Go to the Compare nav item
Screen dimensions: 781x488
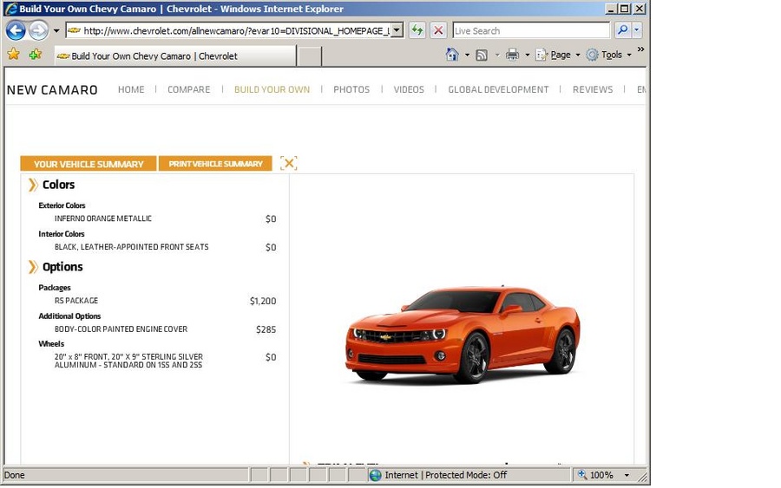pyautogui.click(x=188, y=89)
